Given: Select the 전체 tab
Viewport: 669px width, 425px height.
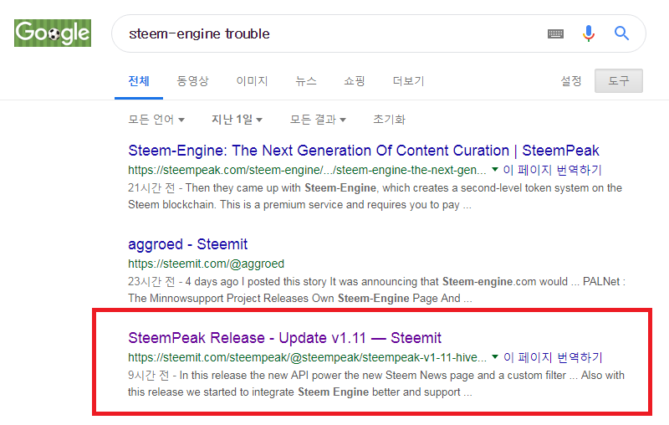Looking at the screenshot, I should coord(139,80).
